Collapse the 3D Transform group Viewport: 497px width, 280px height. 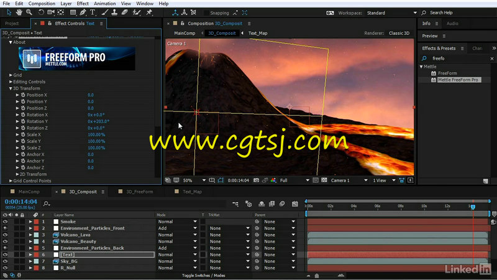(x=11, y=88)
